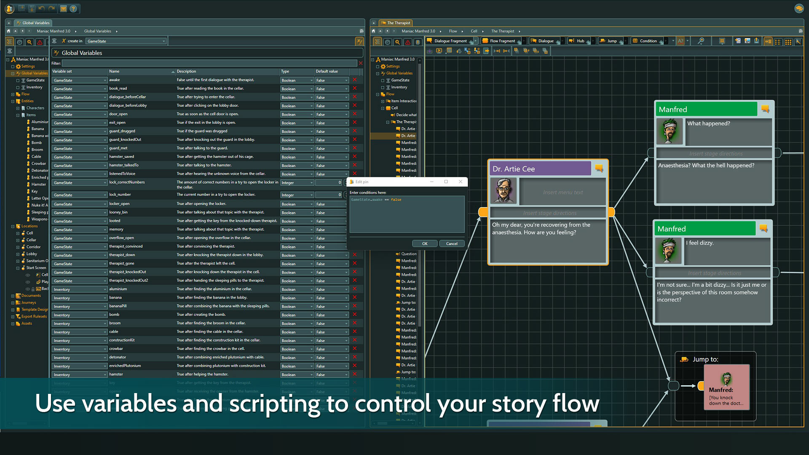This screenshot has height=455, width=809.
Task: Open the Dialogue Fragment template dropdown arrow
Action: 475,41
